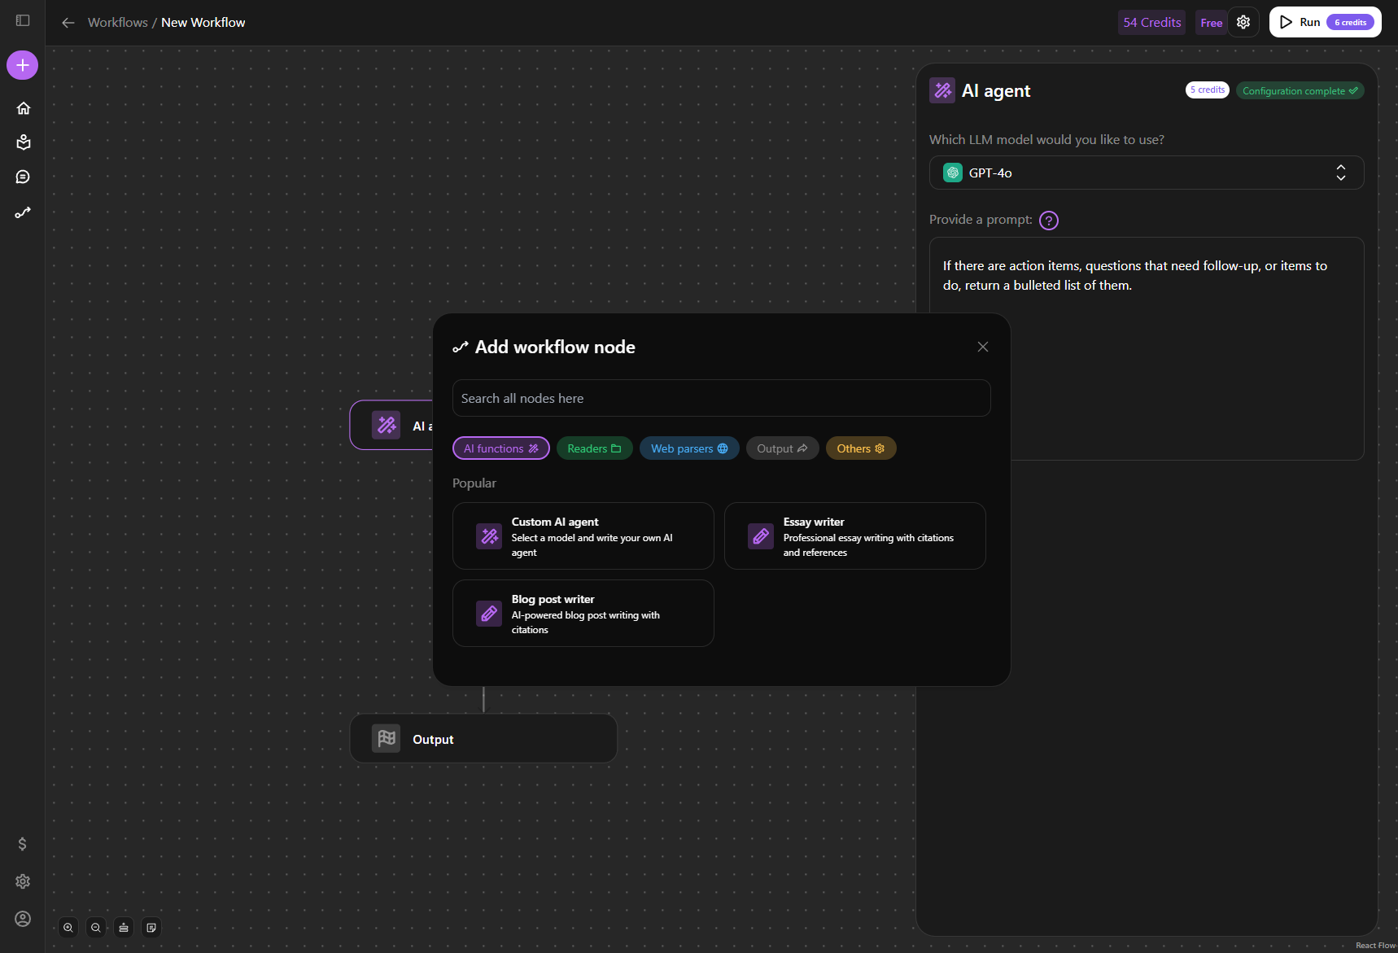The image size is (1398, 953).
Task: Switch to the Others category tab
Action: 860,448
